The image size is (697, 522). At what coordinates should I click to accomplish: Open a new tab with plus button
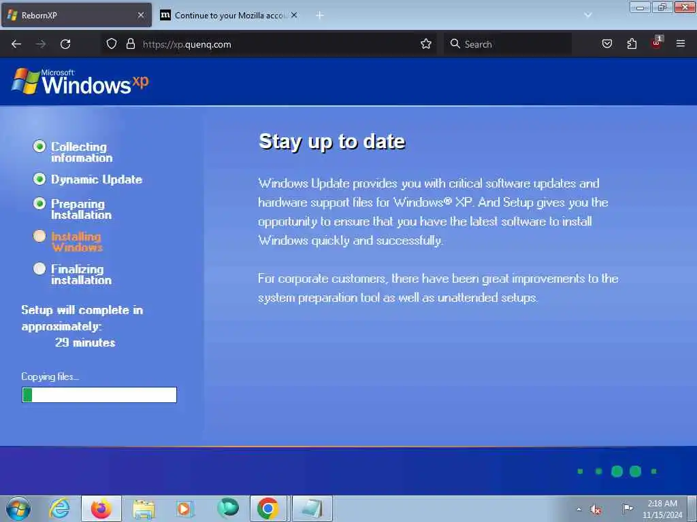coord(320,15)
